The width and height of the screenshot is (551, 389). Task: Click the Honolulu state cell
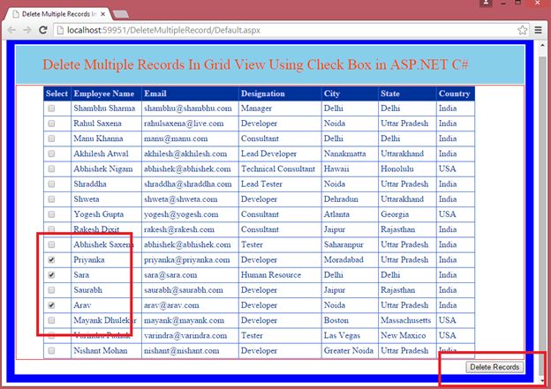click(407, 168)
